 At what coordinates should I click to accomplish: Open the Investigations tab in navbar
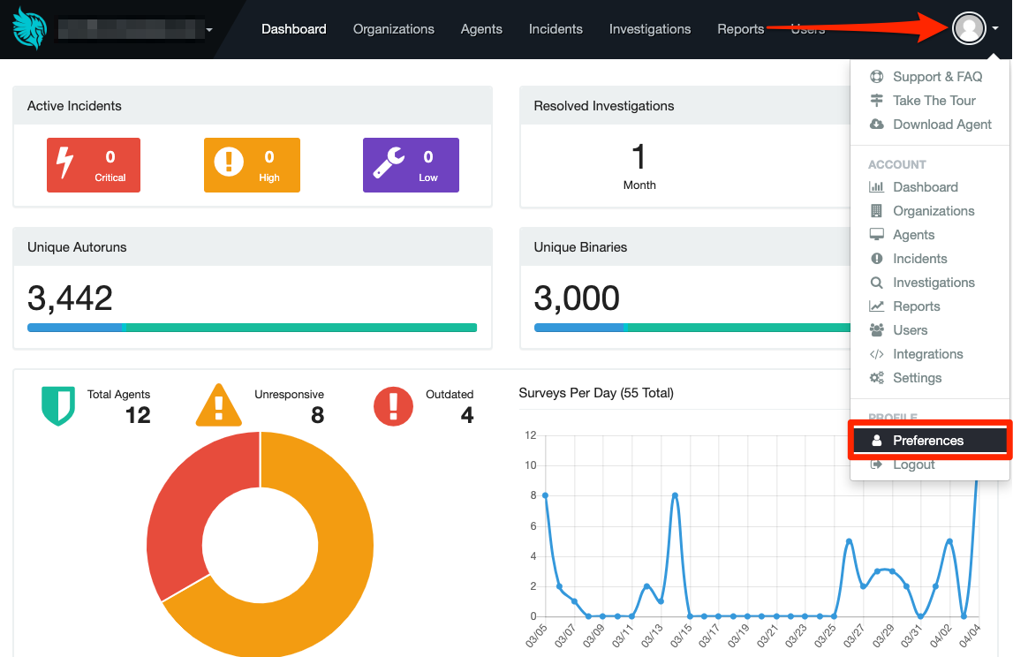pyautogui.click(x=650, y=29)
